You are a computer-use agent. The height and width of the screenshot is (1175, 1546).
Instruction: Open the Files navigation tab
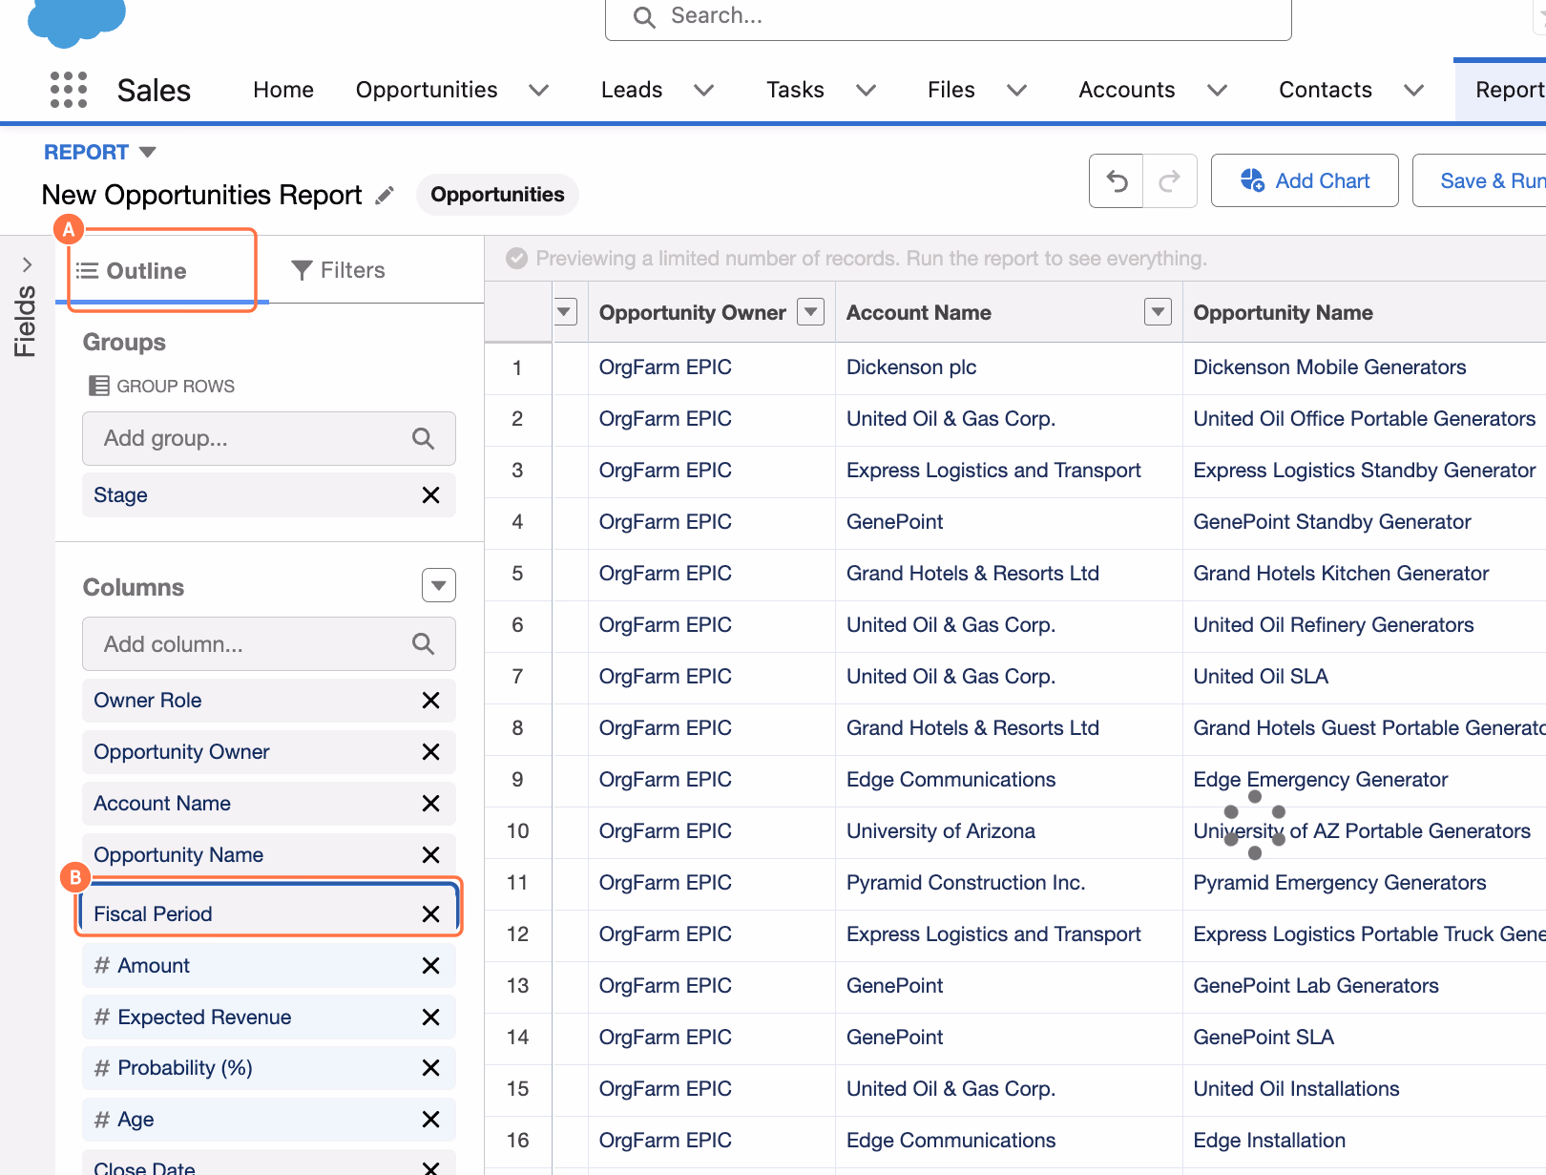coord(951,90)
